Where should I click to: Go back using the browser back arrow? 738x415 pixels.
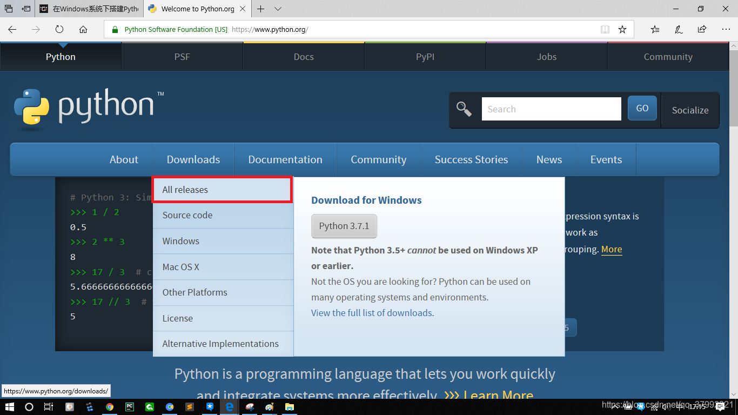click(x=12, y=30)
